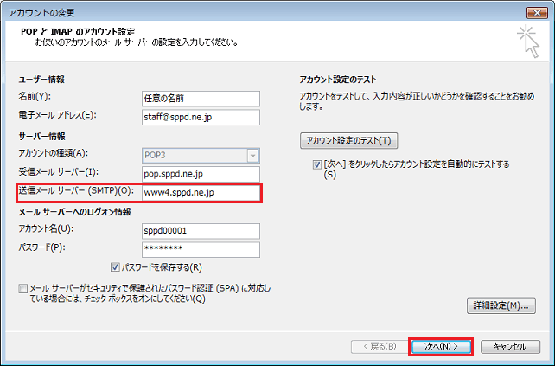Toggle パスワードを保存する checkbox

click(116, 267)
